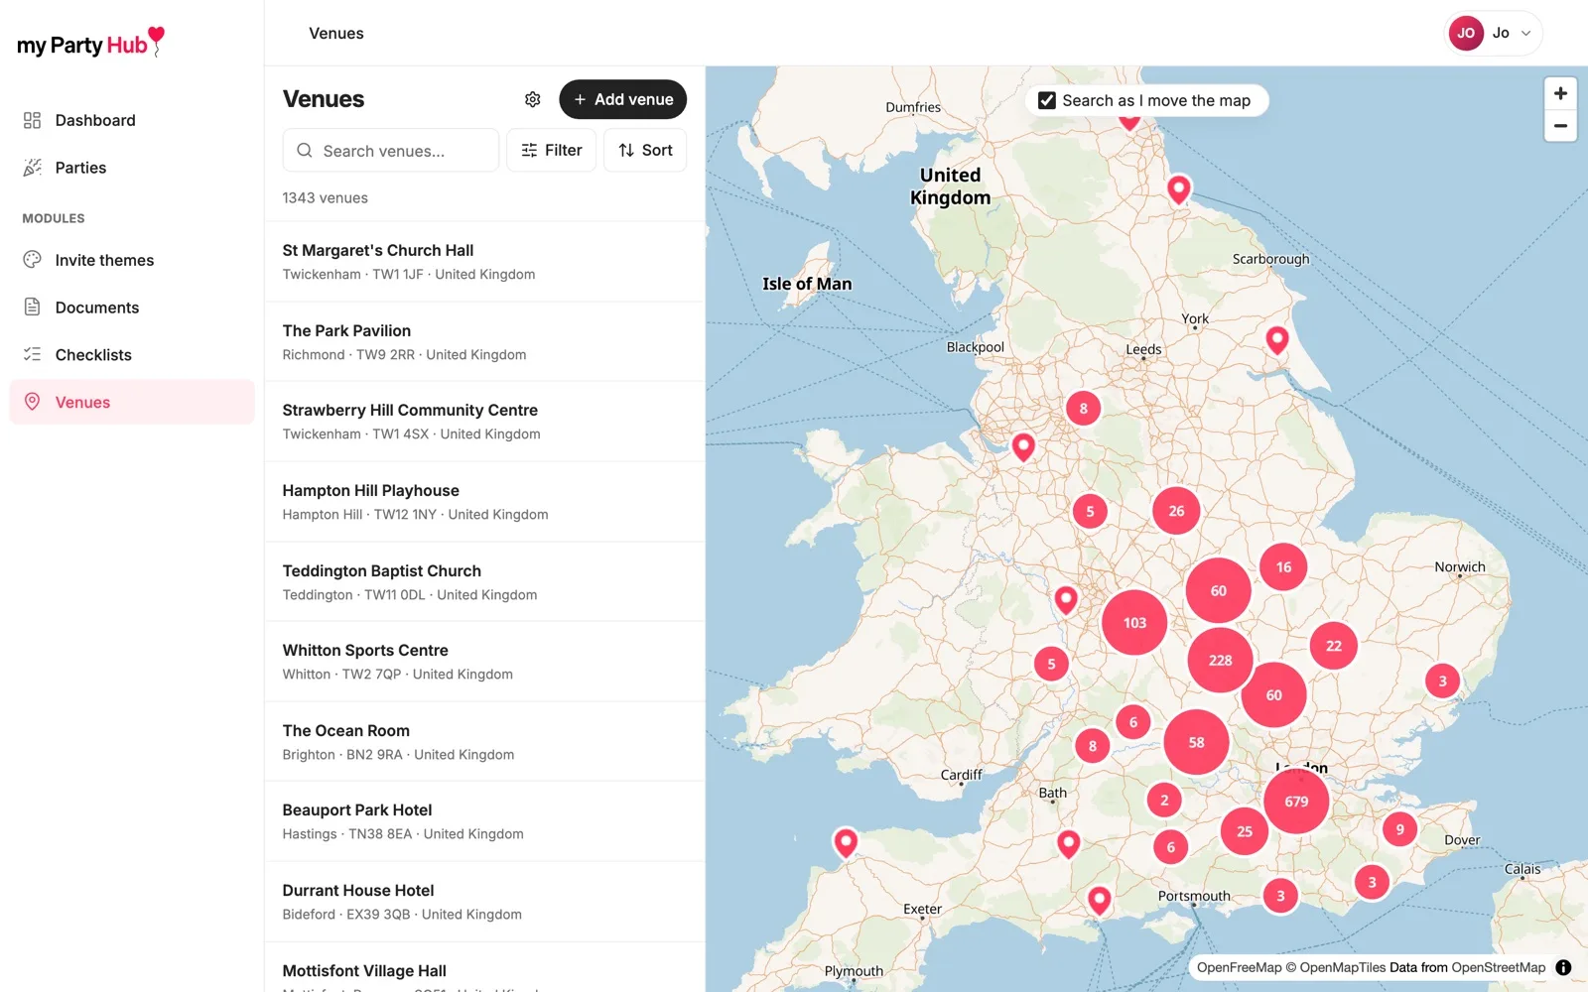Open the 25 venues map cluster

1245,831
